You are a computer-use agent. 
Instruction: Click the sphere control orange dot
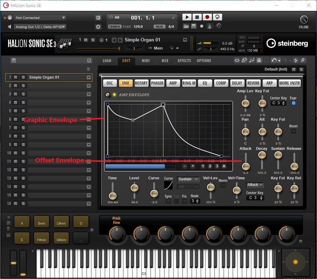295,262
